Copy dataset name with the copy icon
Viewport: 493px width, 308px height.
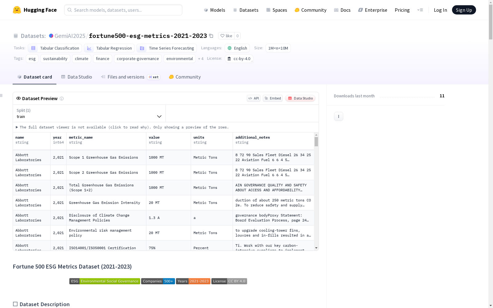pyautogui.click(x=211, y=36)
